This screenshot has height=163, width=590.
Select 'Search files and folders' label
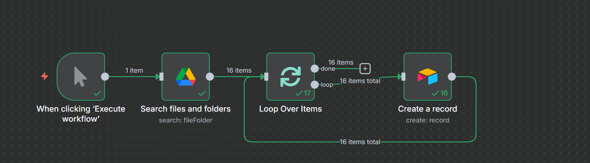click(x=186, y=109)
